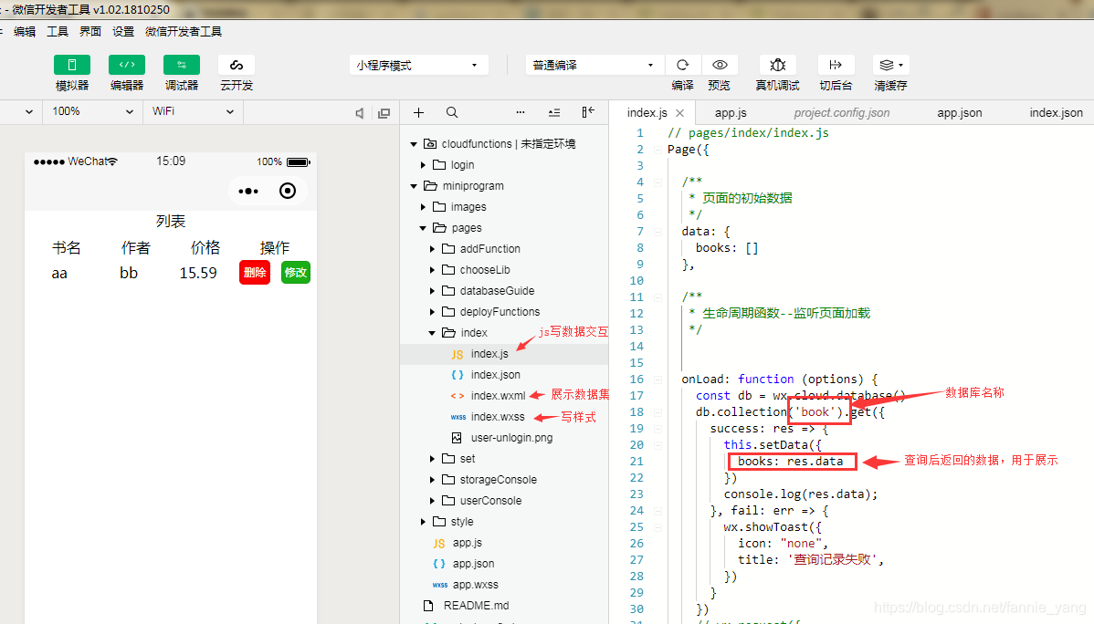
Task: Click the file tree sort icon
Action: pos(554,112)
